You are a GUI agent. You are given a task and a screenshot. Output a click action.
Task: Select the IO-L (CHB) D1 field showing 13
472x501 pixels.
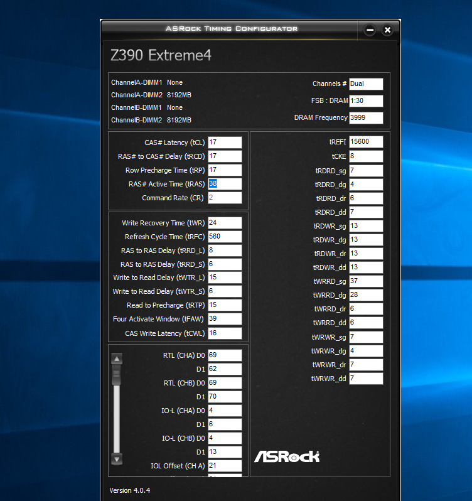225,452
